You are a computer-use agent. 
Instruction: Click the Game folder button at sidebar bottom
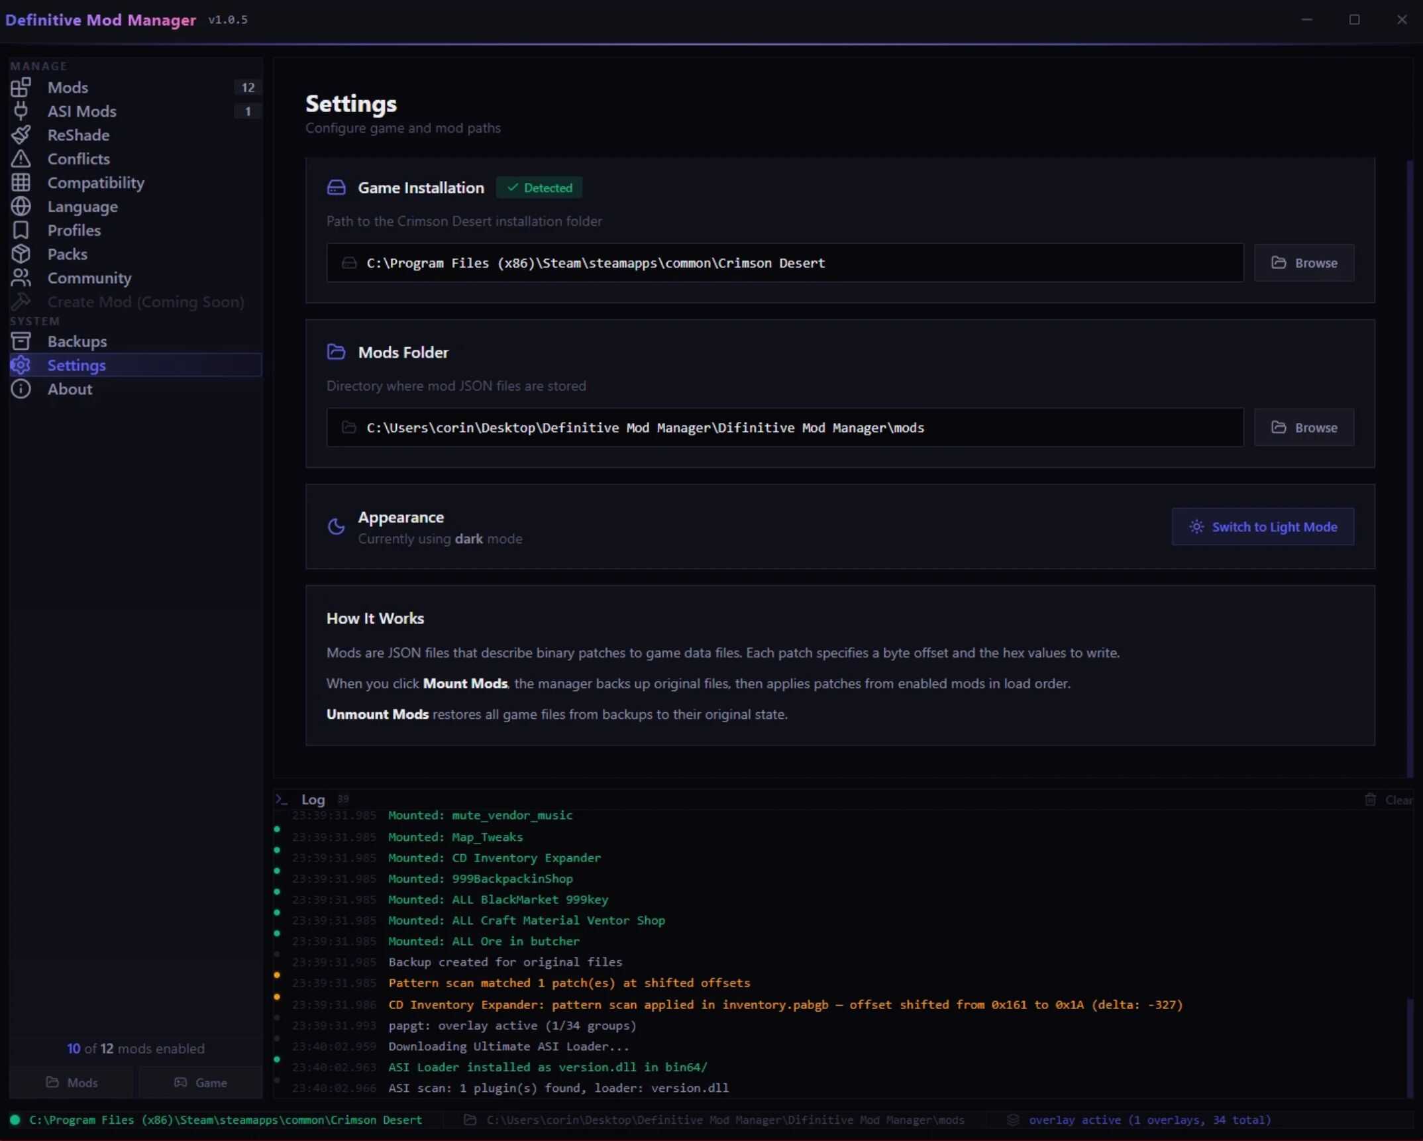(x=201, y=1082)
